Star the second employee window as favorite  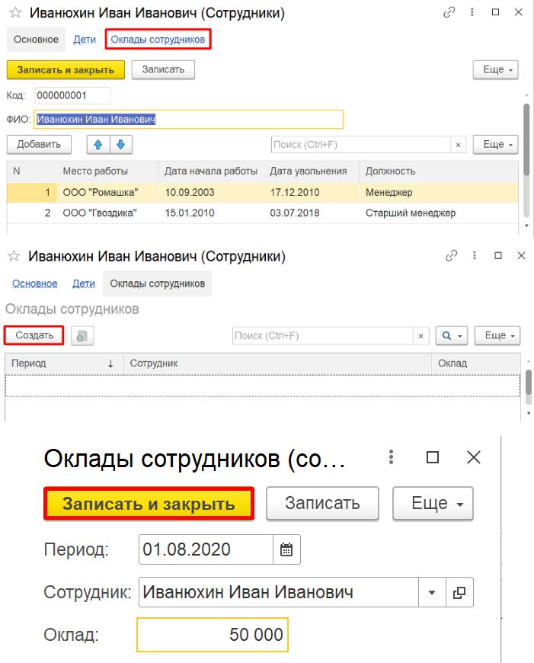(14, 256)
